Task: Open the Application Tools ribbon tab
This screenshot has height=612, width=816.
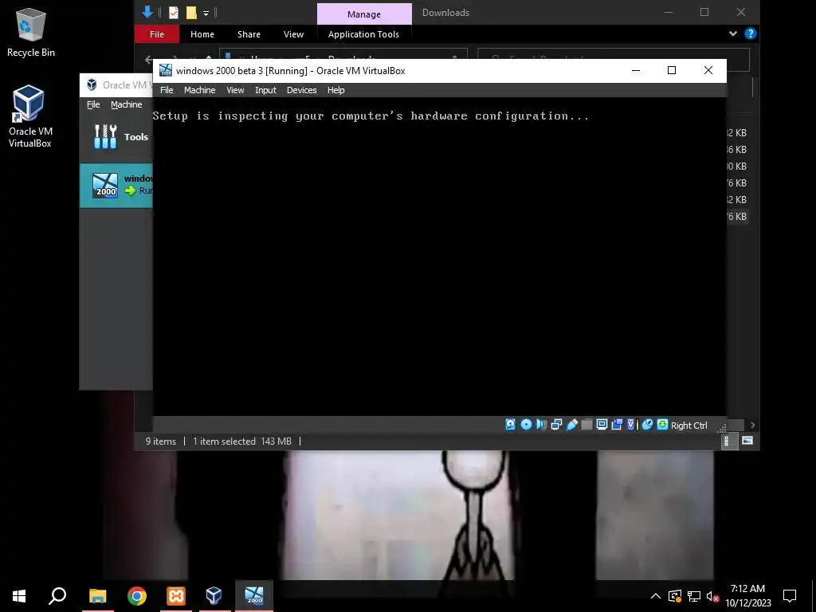Action: [363, 34]
